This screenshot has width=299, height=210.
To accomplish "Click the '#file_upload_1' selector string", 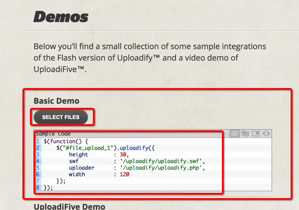I will coord(88,148).
